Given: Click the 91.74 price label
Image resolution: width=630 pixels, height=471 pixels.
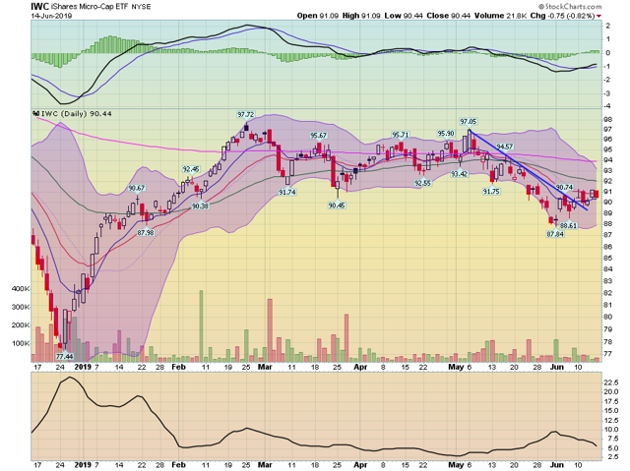Looking at the screenshot, I should (x=286, y=192).
